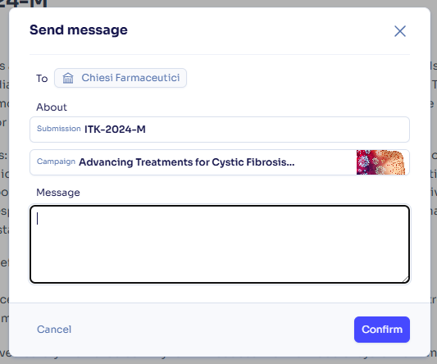Viewport: 437px width, 364px height.
Task: Click the dialog footer bar between buttons
Action: pos(212,330)
